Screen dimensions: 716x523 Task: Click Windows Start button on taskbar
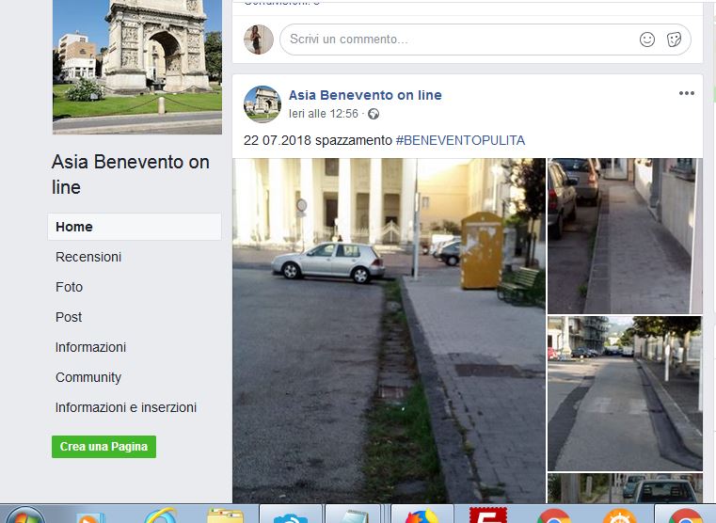click(24, 516)
